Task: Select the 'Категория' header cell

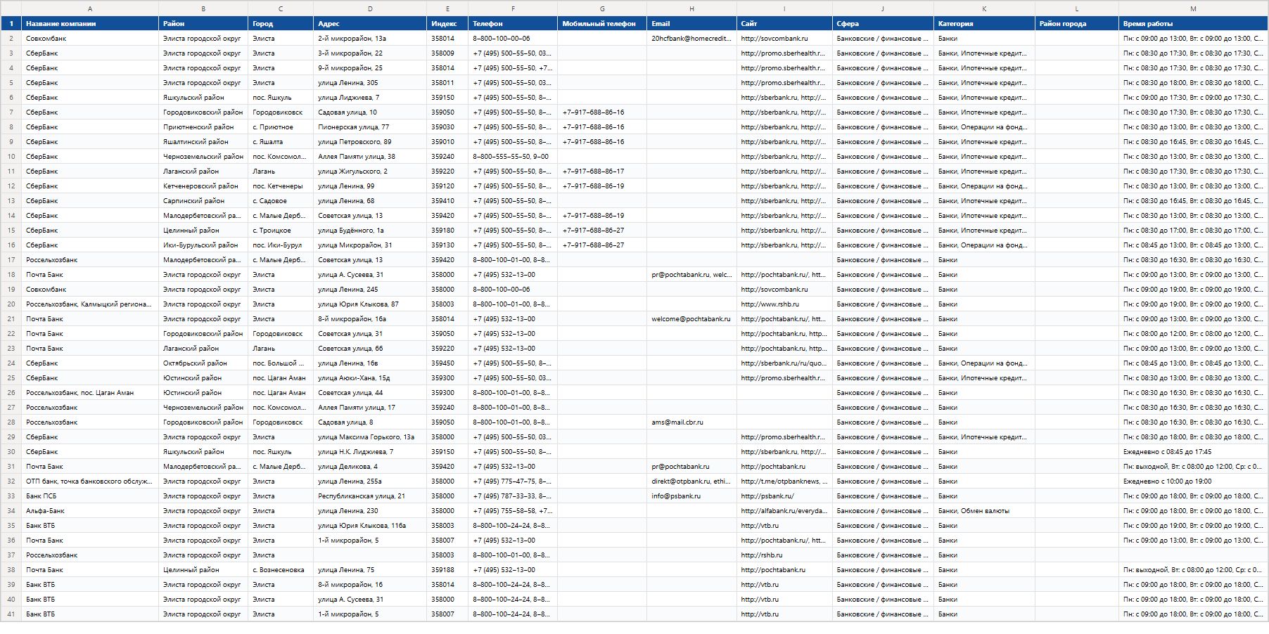Action: click(984, 24)
